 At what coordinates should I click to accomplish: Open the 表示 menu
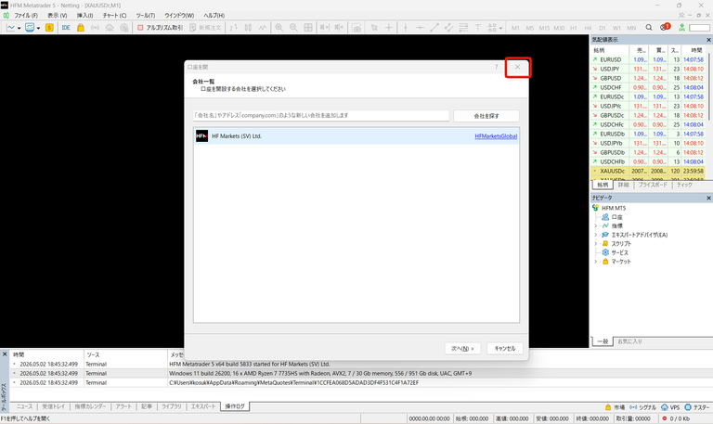point(58,16)
